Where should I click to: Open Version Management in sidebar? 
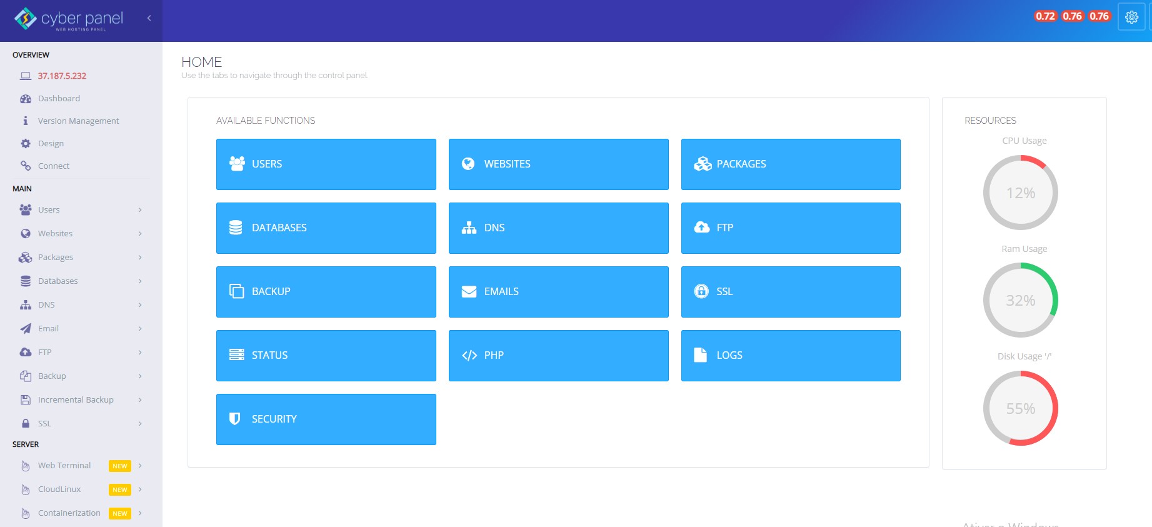coord(78,121)
